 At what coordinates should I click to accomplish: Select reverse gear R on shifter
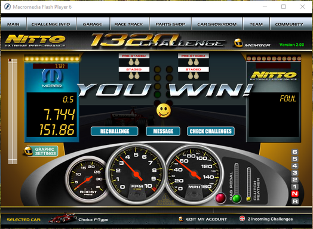tap(295, 202)
